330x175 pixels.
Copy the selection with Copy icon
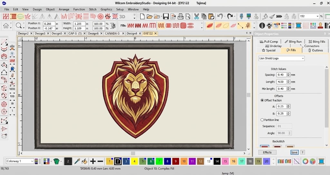tap(204, 16)
